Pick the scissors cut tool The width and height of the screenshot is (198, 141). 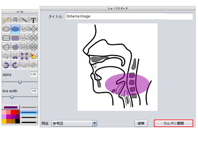point(15,56)
